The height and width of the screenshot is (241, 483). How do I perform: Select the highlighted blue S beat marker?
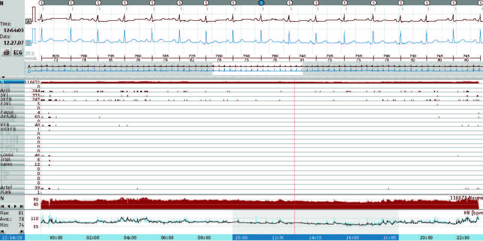tap(261, 3)
